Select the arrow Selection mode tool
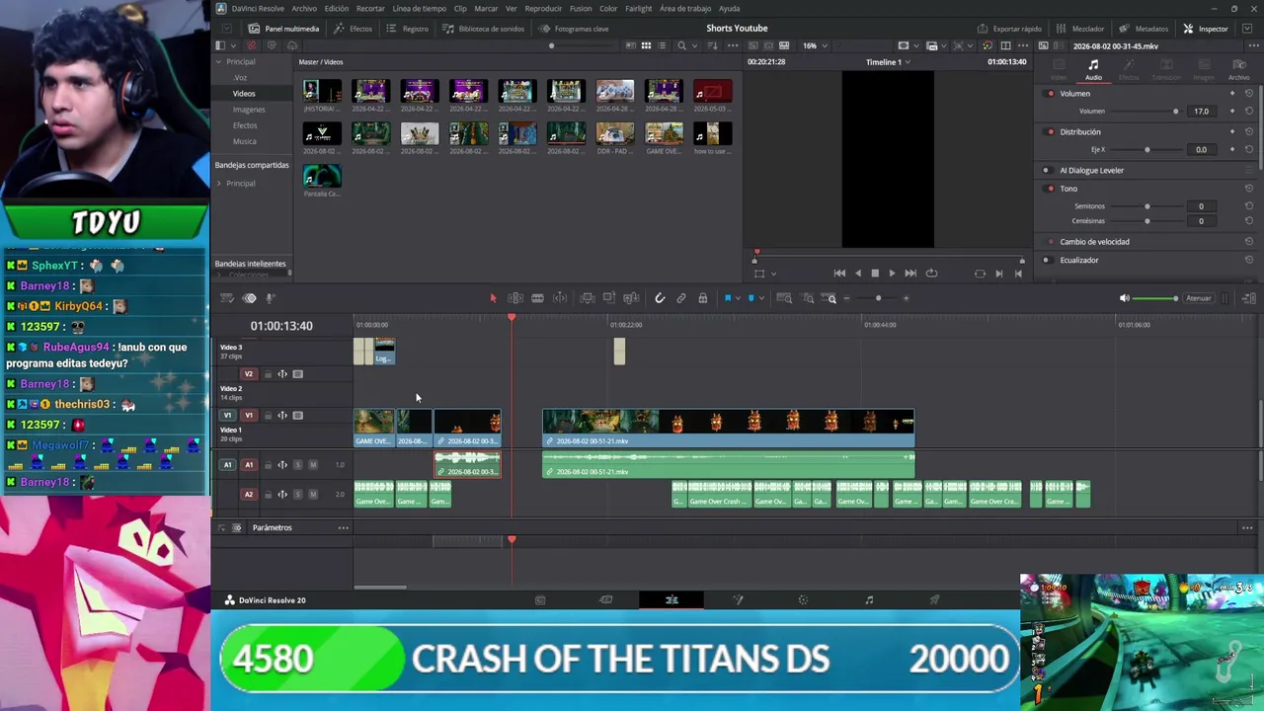 pos(493,298)
